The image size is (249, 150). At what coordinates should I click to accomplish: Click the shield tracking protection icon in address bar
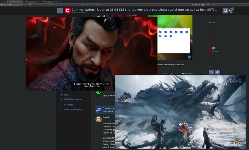pyautogui.click(x=21, y=5)
